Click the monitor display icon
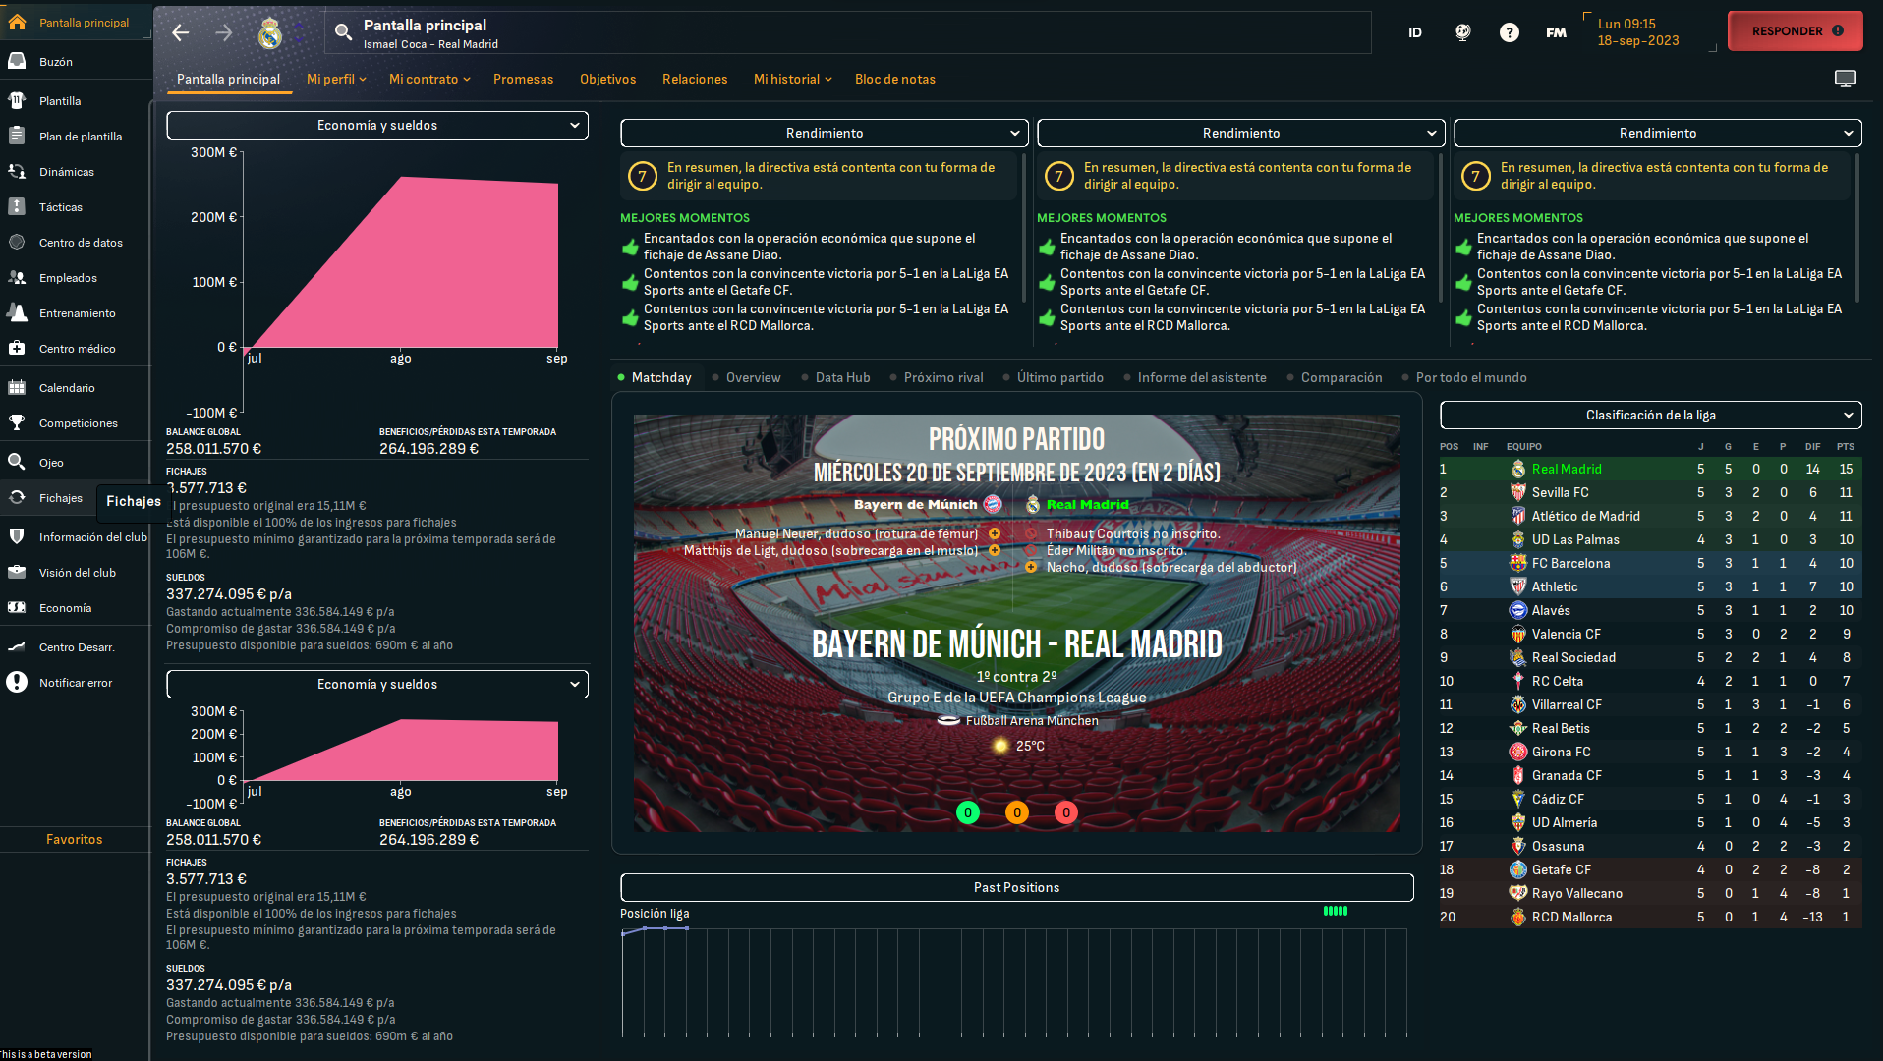 click(1846, 79)
